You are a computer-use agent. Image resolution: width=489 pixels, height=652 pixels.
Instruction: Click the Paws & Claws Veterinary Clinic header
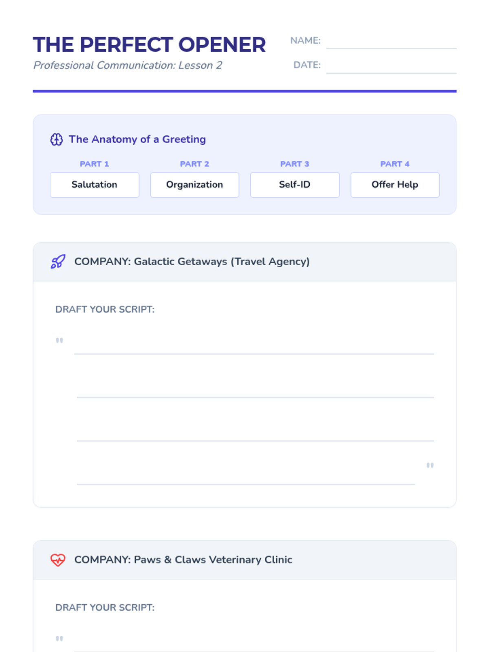(x=244, y=560)
